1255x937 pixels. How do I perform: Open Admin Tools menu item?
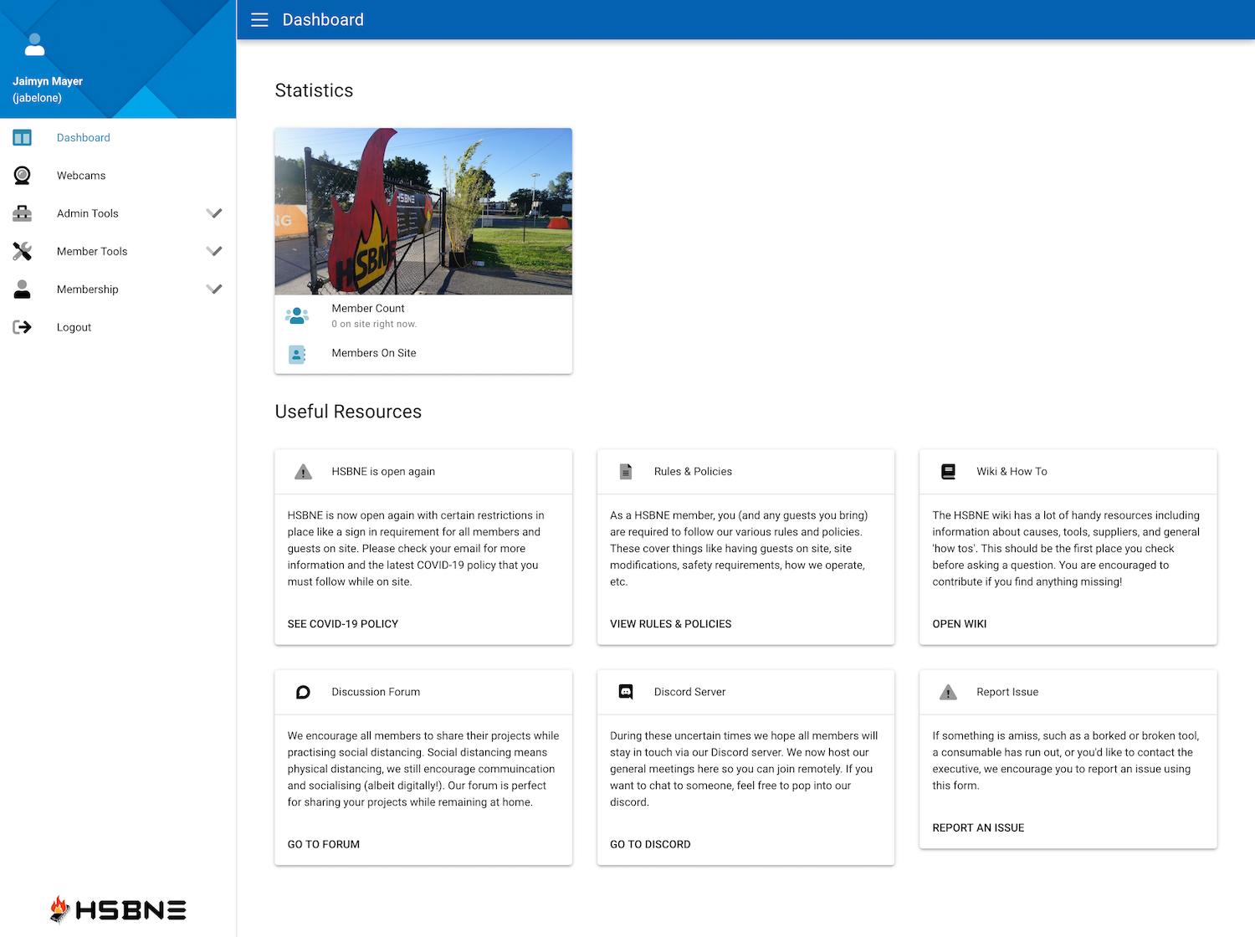tap(118, 213)
